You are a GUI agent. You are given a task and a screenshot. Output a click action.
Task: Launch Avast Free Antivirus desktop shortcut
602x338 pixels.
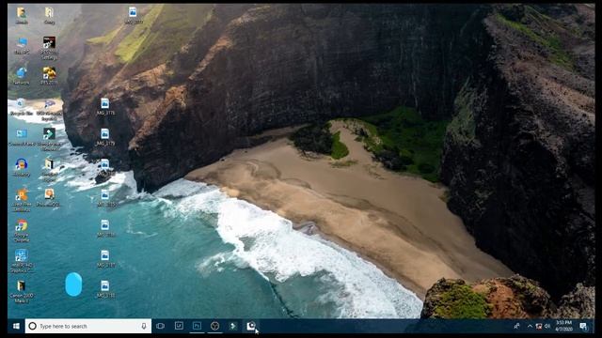(22, 200)
